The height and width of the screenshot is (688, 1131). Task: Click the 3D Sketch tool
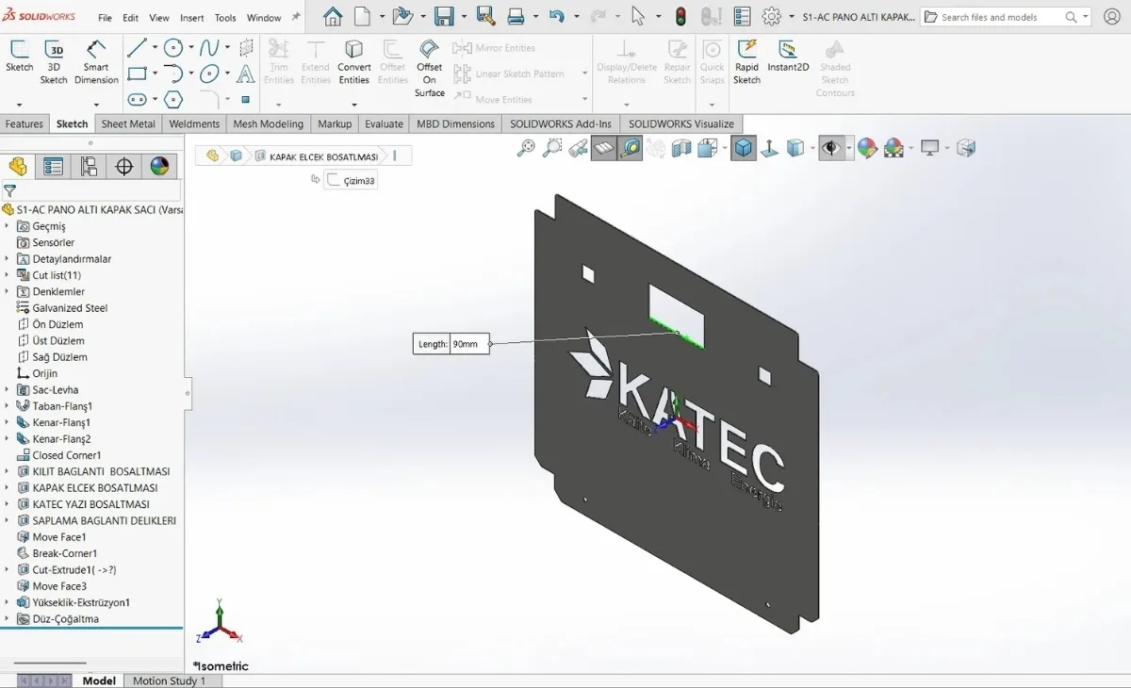tap(54, 61)
